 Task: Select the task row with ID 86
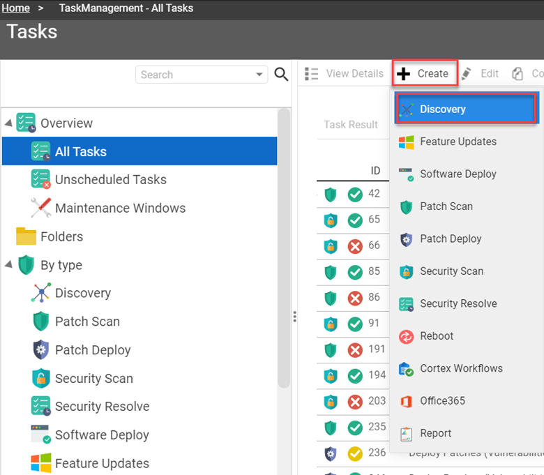(x=353, y=298)
